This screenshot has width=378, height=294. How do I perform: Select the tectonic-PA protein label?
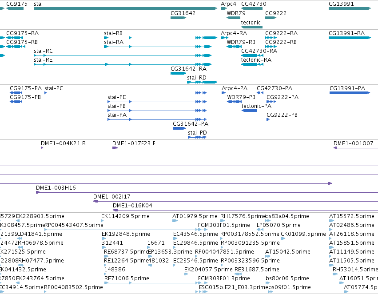point(256,106)
